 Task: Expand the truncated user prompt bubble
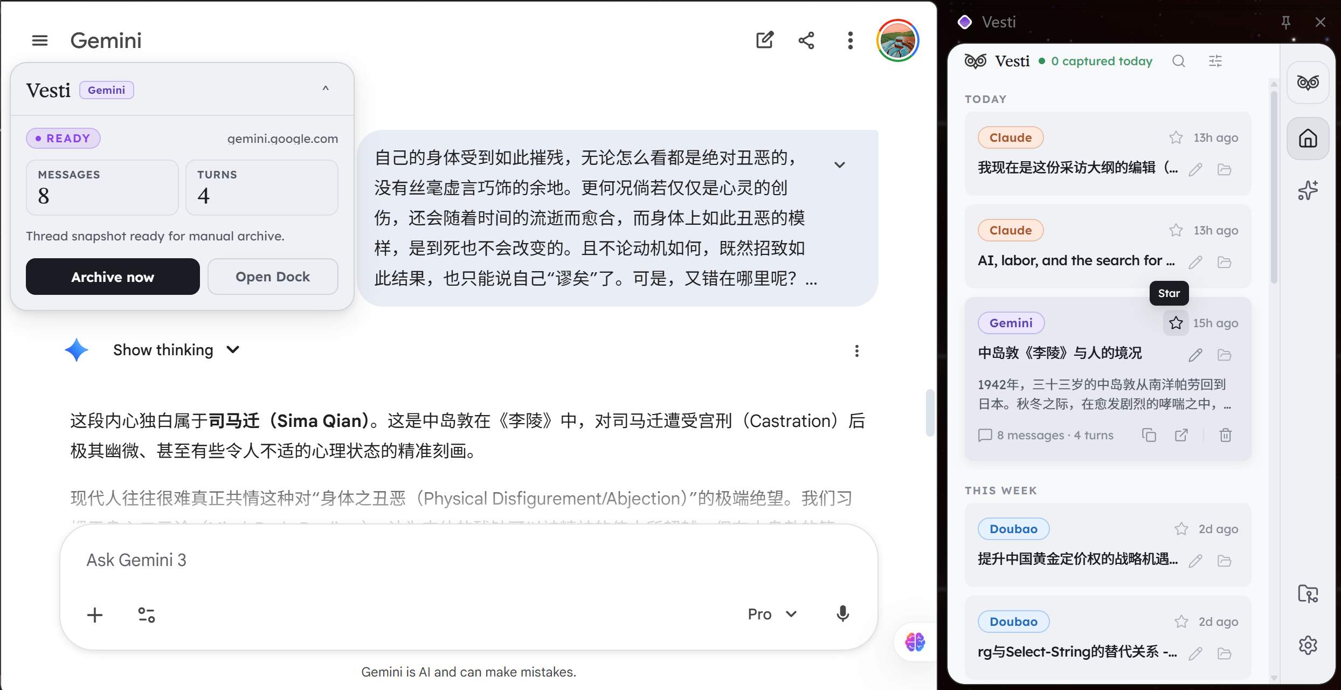[840, 165]
